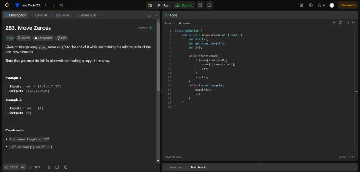Run the code
The width and height of the screenshot is (360, 172).
click(x=163, y=5)
